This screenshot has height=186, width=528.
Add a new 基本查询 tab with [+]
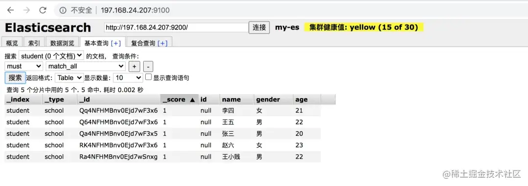(116, 43)
